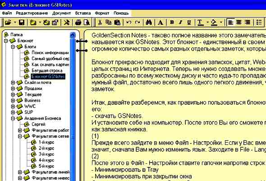This screenshot has height=181, width=266.
Task: Toggle bold formatting
Action: tap(172, 23)
